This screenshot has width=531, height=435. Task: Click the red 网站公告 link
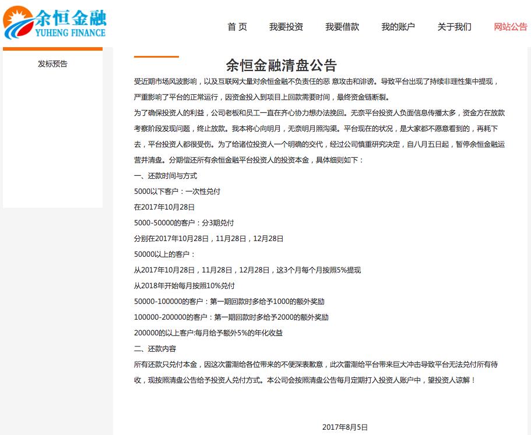(x=510, y=27)
